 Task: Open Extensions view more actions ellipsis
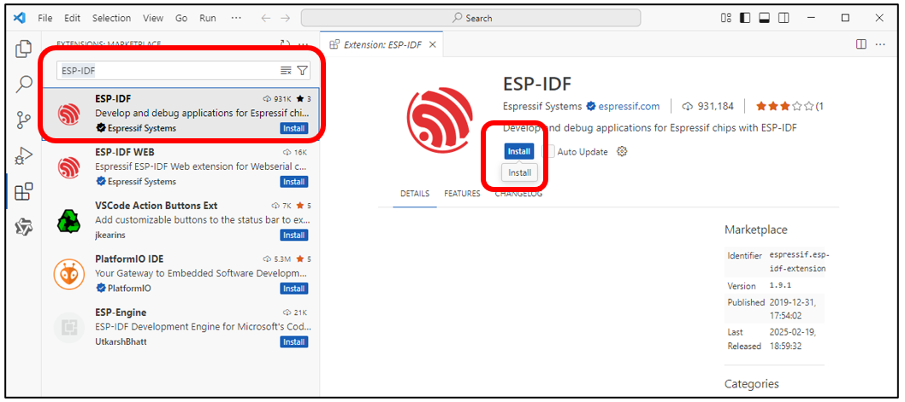point(303,44)
